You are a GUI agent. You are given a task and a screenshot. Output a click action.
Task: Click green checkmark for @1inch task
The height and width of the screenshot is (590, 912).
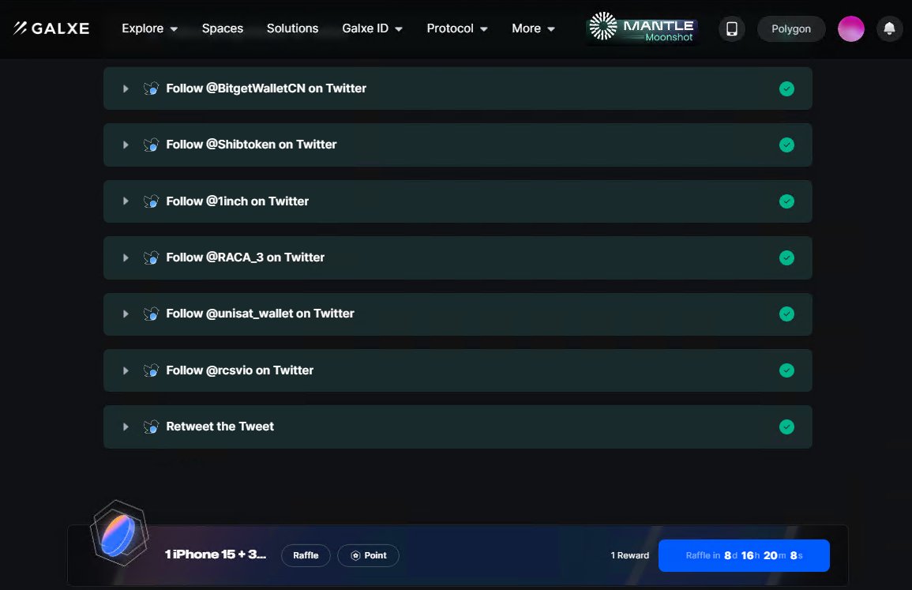786,201
